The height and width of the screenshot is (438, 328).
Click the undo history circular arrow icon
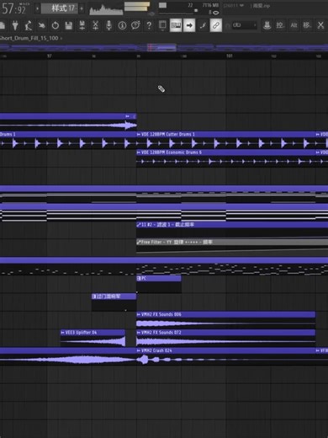click(x=56, y=25)
